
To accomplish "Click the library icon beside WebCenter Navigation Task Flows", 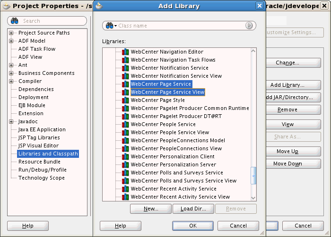I will pos(125,60).
